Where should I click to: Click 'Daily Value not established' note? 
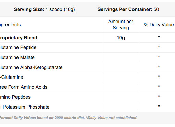pyautogui.click(x=112, y=118)
